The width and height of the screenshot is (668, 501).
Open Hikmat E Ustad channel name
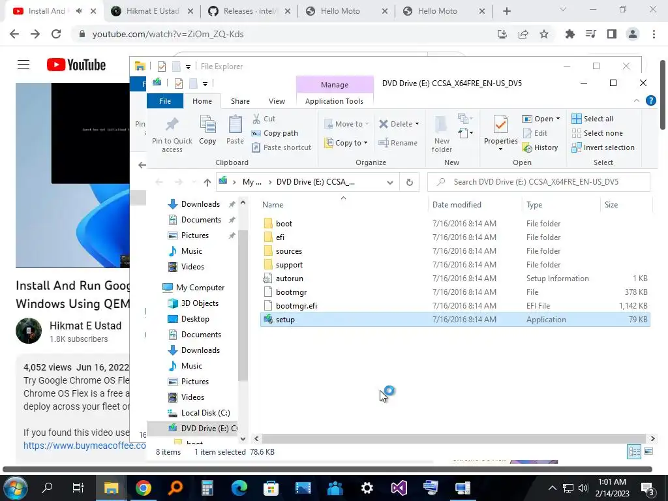click(85, 326)
